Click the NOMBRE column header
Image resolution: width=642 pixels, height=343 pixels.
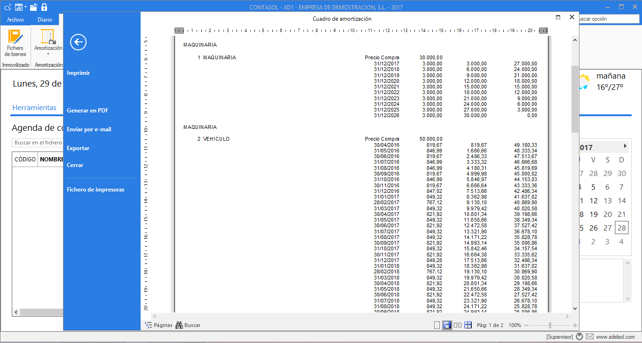pyautogui.click(x=51, y=160)
